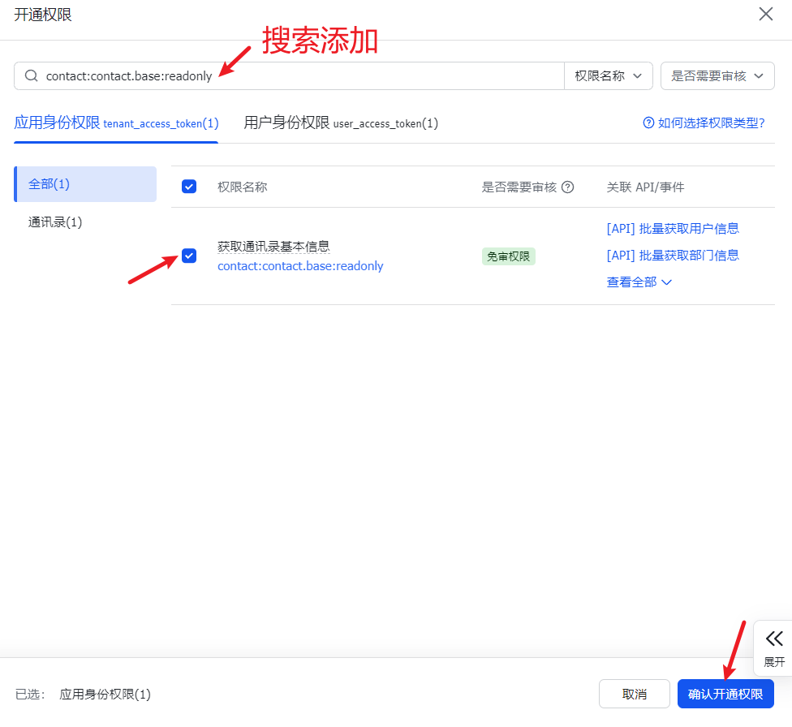The image size is (792, 727).
Task: Click the question icon before 如何选择权限类型
Action: pos(648,123)
